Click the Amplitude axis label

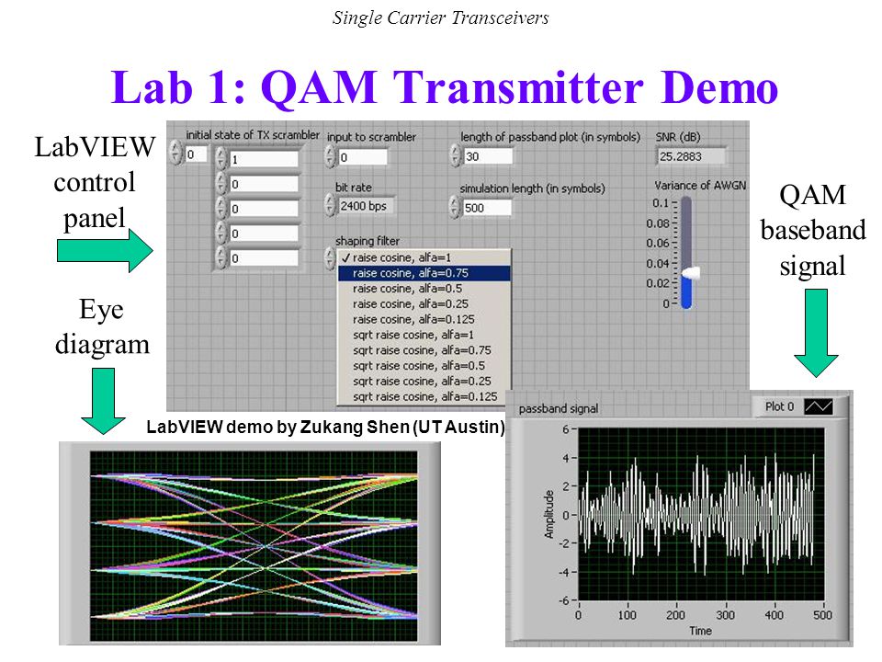(x=549, y=515)
